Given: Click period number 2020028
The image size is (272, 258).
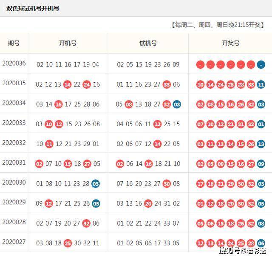Looking at the screenshot, I should tap(14, 222).
